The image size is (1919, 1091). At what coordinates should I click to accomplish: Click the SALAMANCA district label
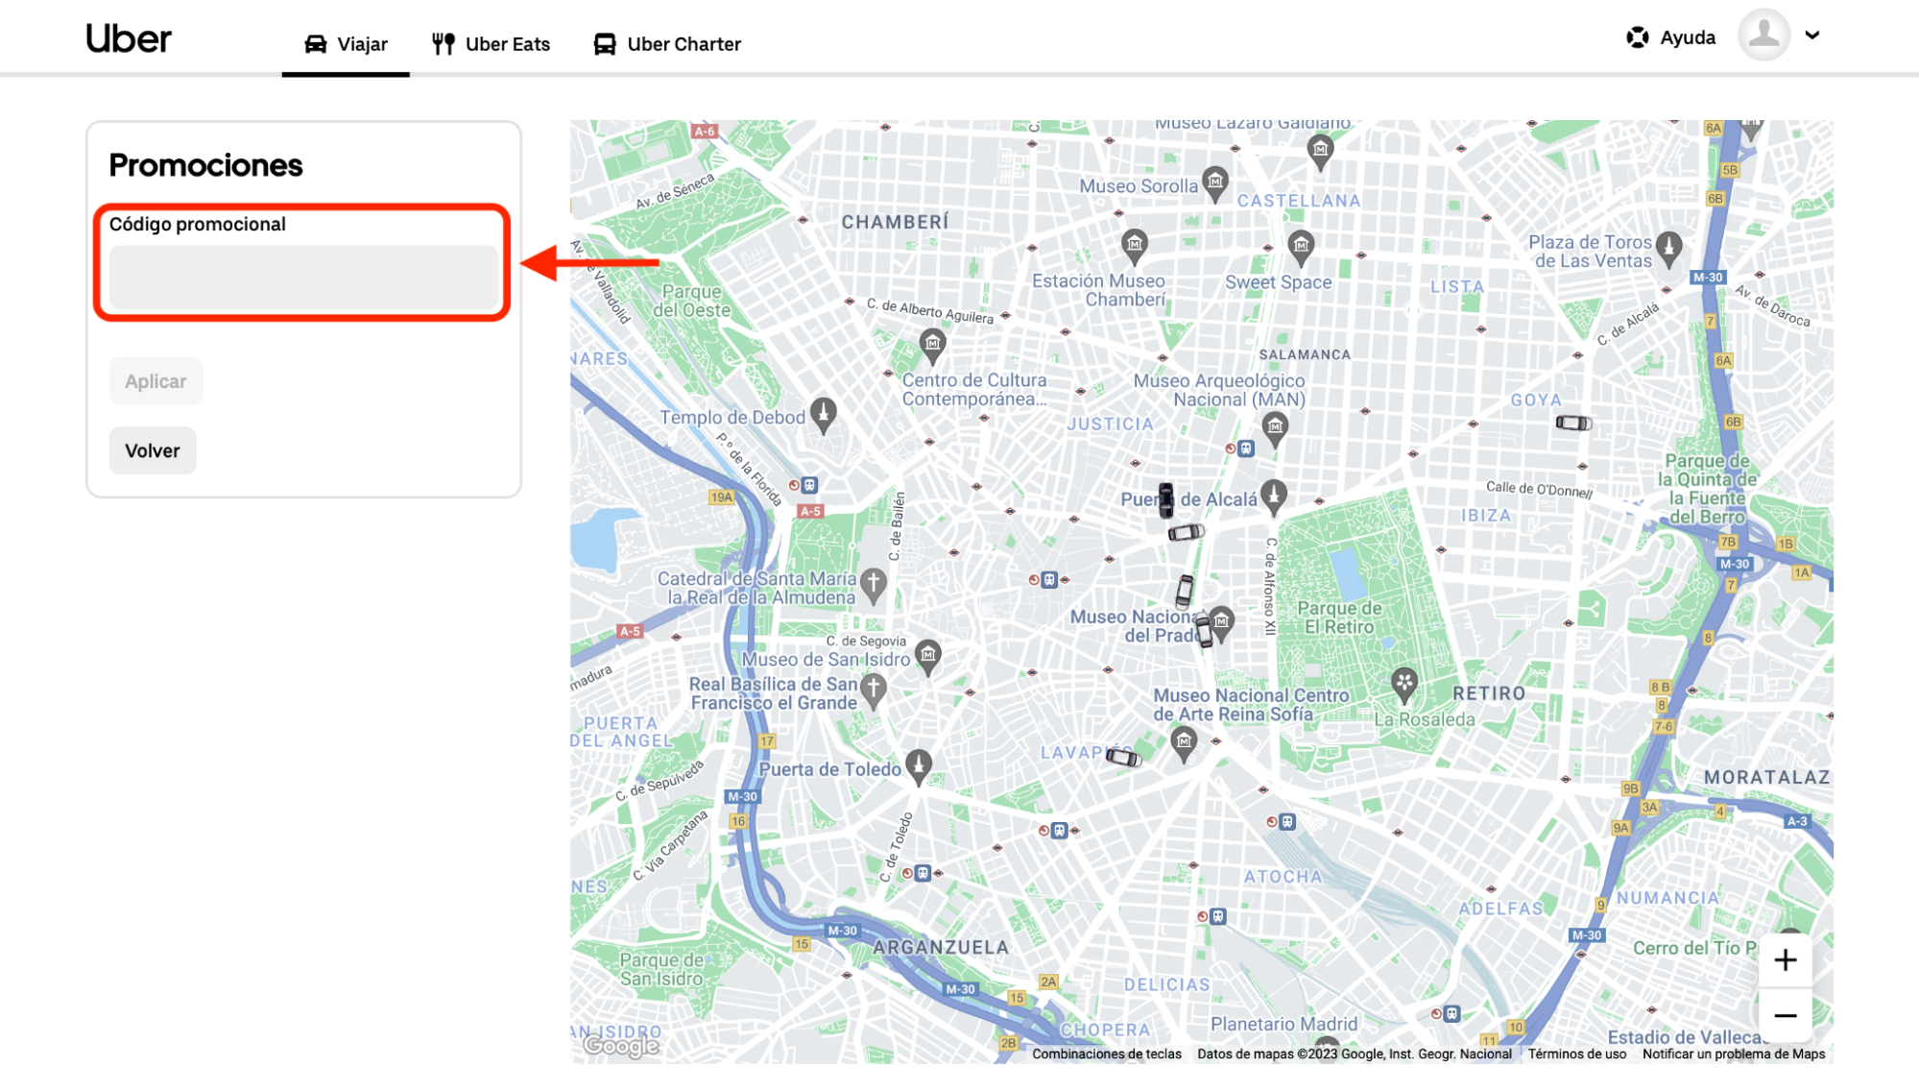(1305, 354)
